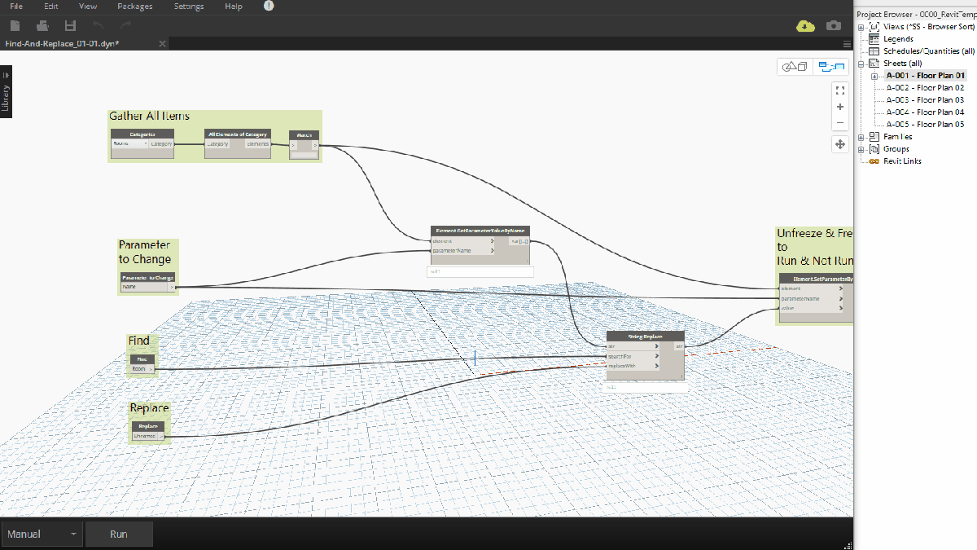Open the Help menu
The height and width of the screenshot is (550, 977).
click(x=233, y=7)
